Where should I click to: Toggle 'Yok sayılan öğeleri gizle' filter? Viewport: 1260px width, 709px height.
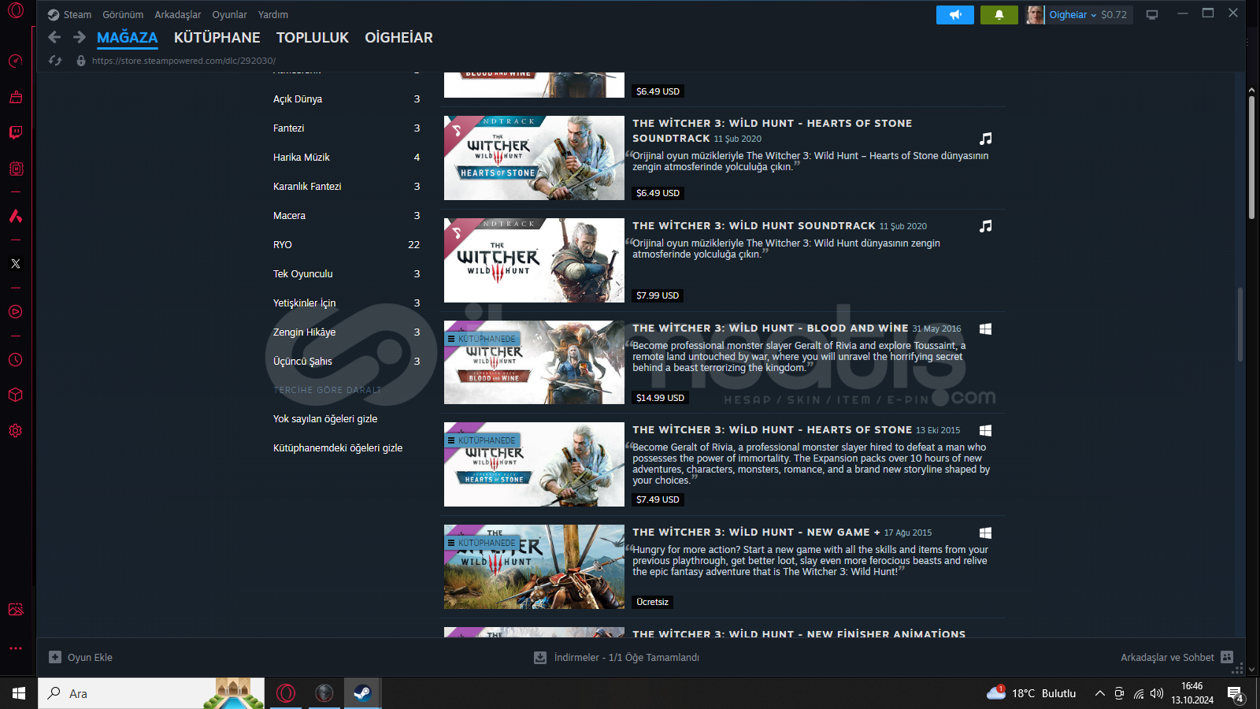325,419
